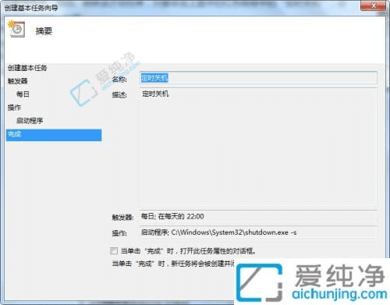Click inside the 描述 text area

click(258, 147)
